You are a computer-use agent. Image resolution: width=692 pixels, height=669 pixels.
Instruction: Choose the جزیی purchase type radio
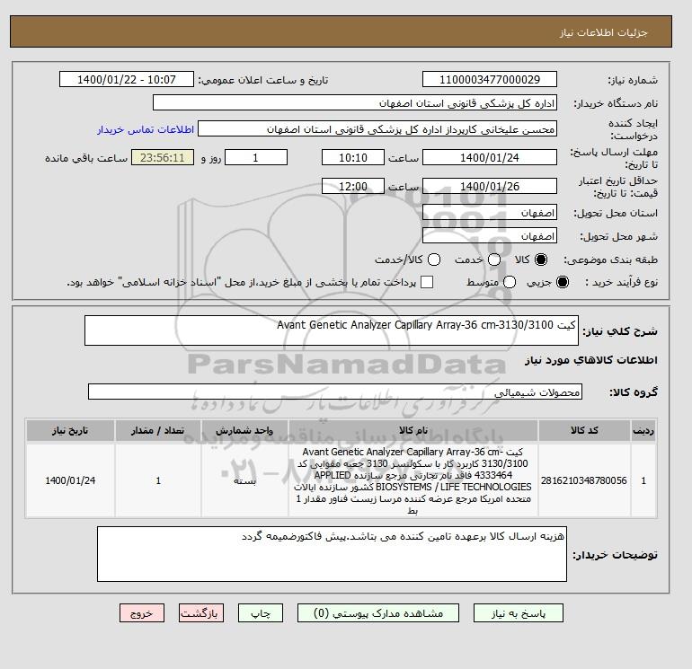point(563,282)
